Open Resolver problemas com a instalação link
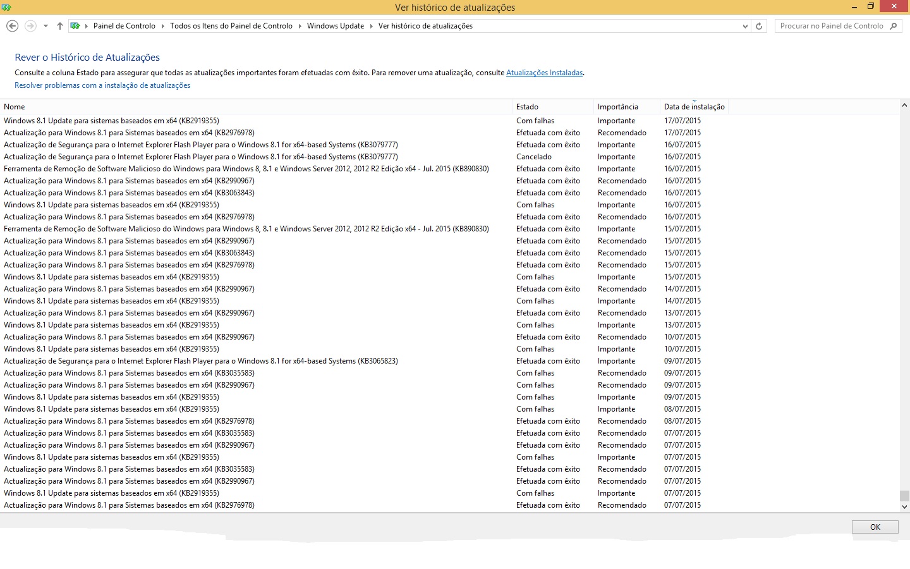Viewport: 910px width, 569px height. (102, 85)
